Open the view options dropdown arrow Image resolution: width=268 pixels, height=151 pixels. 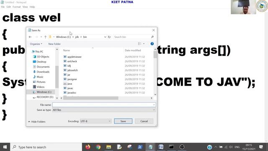[144, 44]
